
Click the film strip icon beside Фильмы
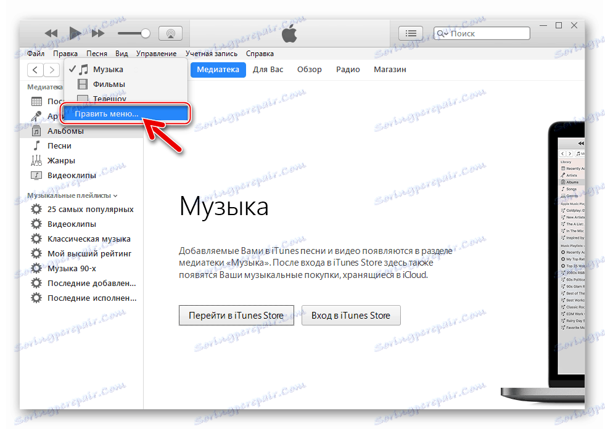tap(83, 84)
